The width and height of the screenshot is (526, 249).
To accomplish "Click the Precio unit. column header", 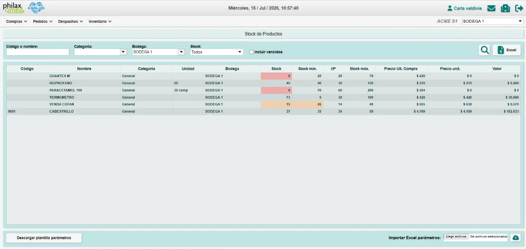I will point(450,69).
